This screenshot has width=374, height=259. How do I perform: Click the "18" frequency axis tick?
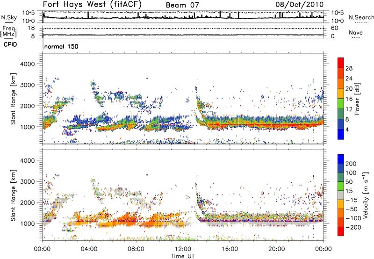(x=31, y=28)
